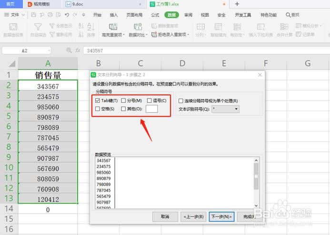Screen dimensions: 330x235
Task: Undo the last action
Action: pos(67,15)
